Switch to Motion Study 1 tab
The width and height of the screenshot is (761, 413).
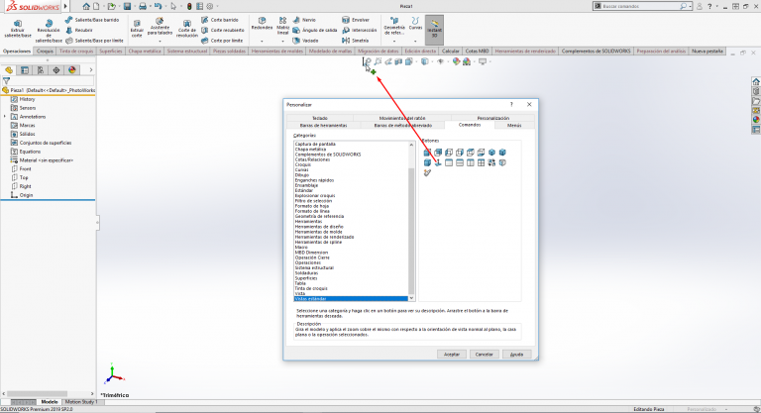click(81, 402)
